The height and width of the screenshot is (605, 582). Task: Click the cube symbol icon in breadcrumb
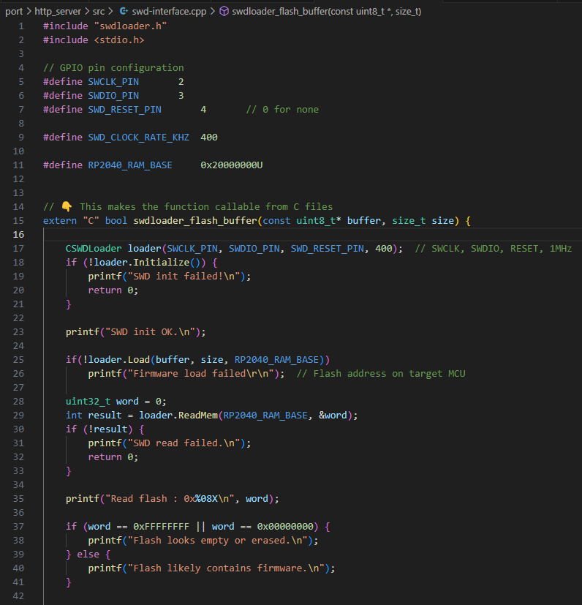point(224,11)
